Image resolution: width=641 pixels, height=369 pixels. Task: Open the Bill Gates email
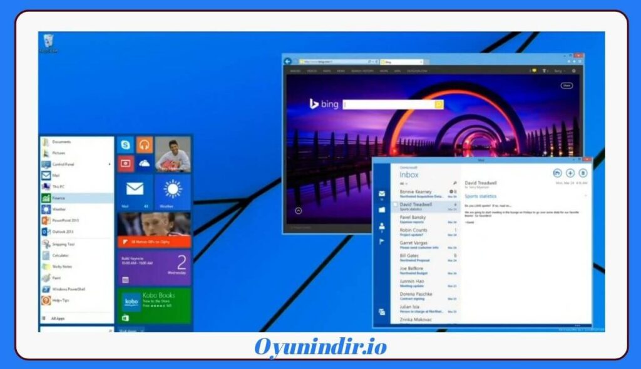coord(425,258)
